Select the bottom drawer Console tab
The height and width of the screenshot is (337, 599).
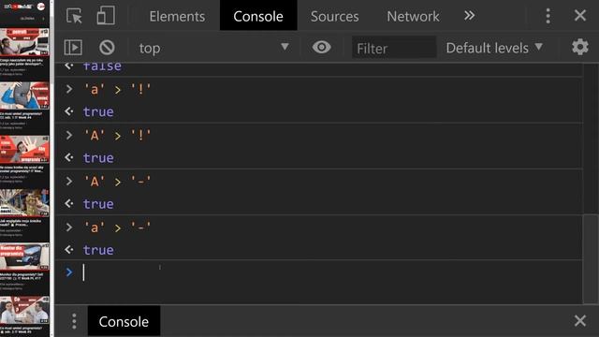[x=124, y=321]
